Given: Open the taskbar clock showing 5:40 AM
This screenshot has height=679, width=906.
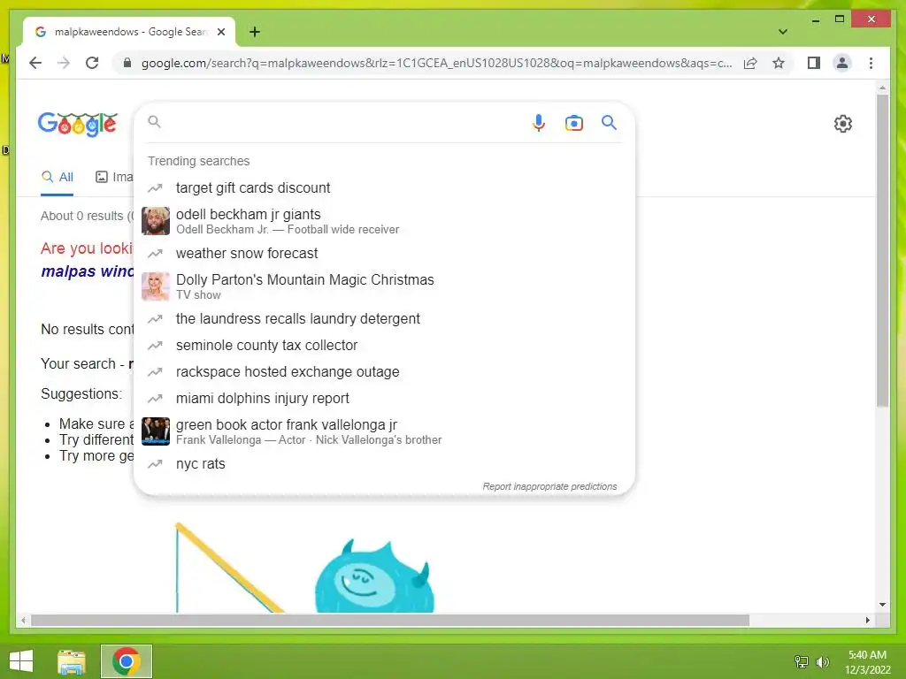Looking at the screenshot, I should click(867, 662).
